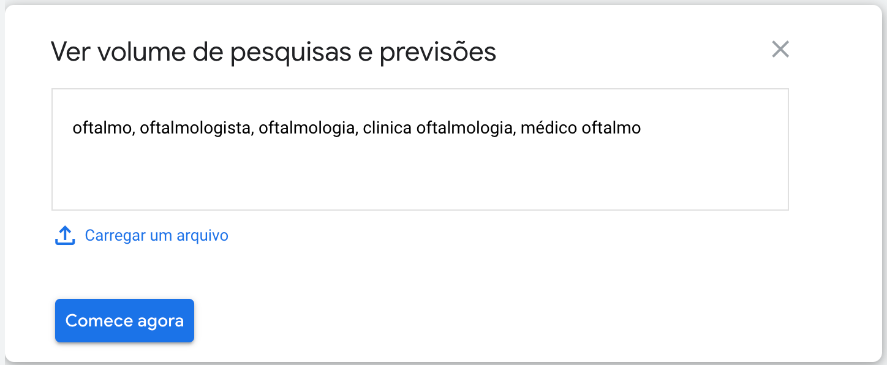Image resolution: width=887 pixels, height=365 pixels.
Task: Click the X icon to dismiss the dialog
Action: [x=780, y=50]
